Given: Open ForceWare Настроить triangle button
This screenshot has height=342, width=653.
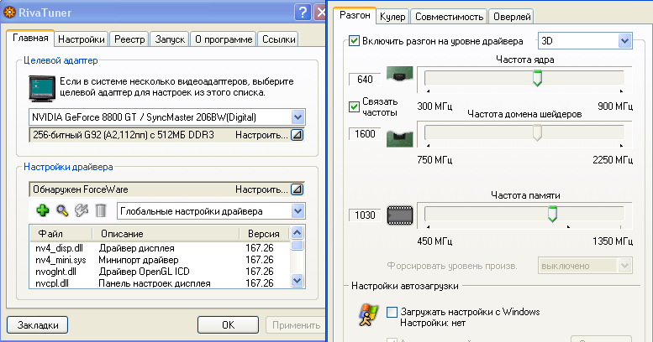Looking at the screenshot, I should pos(297,189).
